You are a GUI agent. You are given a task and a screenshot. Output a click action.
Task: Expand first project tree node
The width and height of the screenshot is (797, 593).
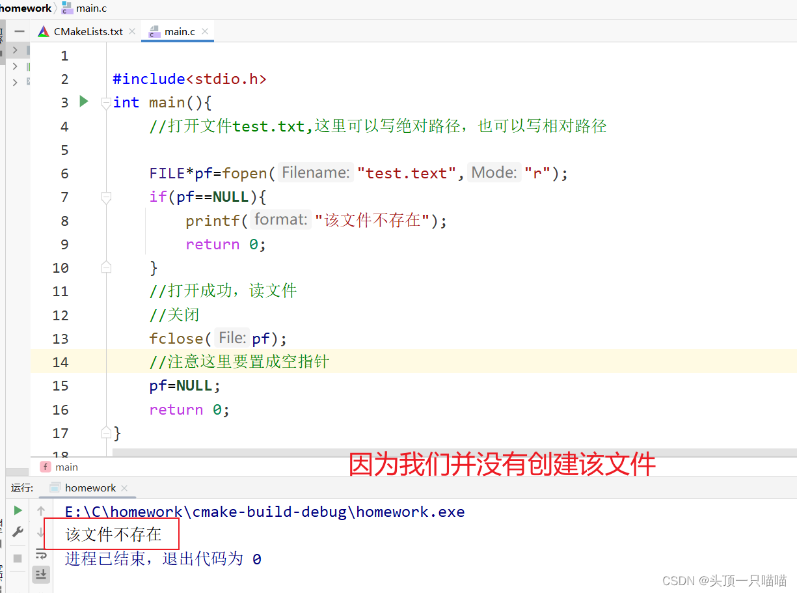click(x=15, y=50)
